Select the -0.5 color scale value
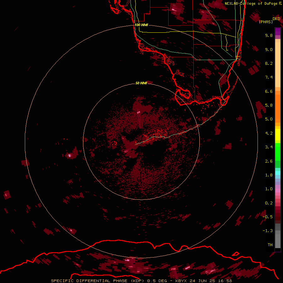The width and height of the screenshot is (283, 283). [268, 217]
